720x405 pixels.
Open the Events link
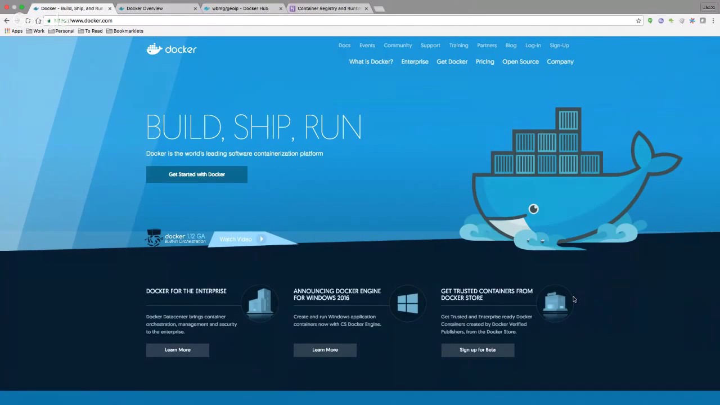tap(367, 46)
